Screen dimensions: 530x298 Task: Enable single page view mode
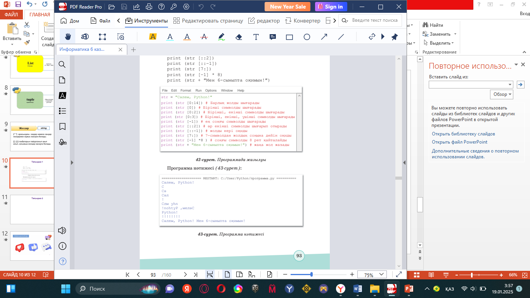pyautogui.click(x=227, y=274)
